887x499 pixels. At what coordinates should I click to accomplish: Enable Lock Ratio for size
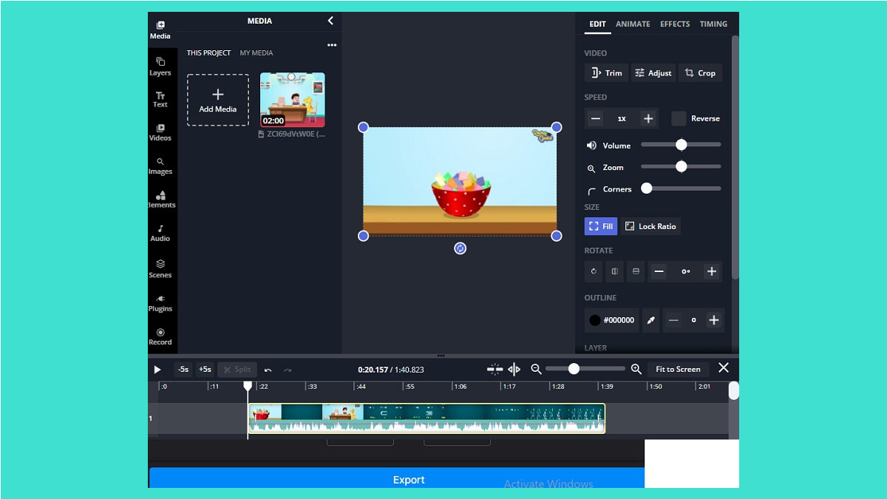(651, 226)
